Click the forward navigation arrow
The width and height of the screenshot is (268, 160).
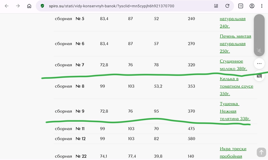18,6
